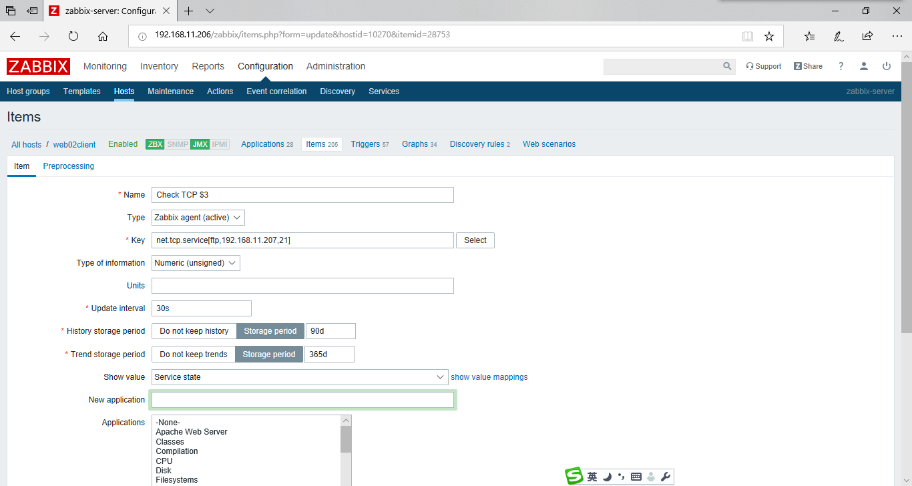The height and width of the screenshot is (486, 912).
Task: Select Apache Web Server in Applications list
Action: point(192,432)
